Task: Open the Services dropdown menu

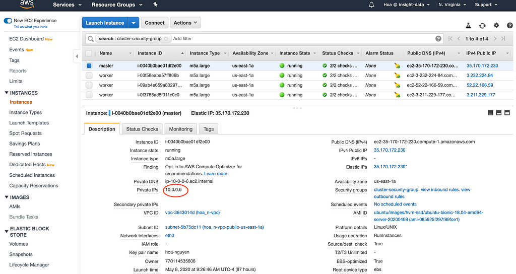Action: (67, 5)
